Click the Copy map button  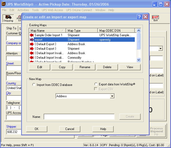[62, 67]
